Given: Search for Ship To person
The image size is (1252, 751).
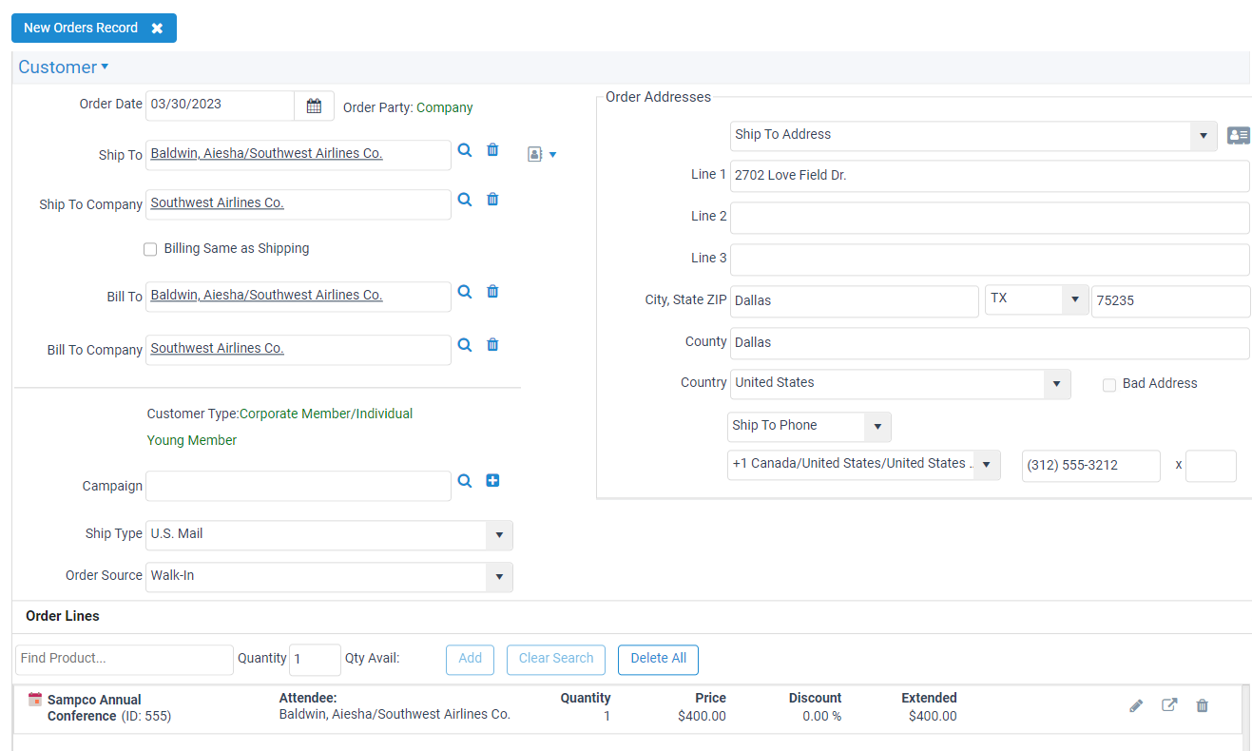Looking at the screenshot, I should coord(464,150).
